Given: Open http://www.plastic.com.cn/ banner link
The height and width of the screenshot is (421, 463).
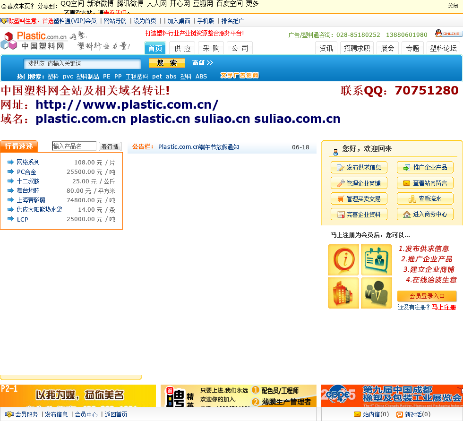Looking at the screenshot, I should coord(127,104).
